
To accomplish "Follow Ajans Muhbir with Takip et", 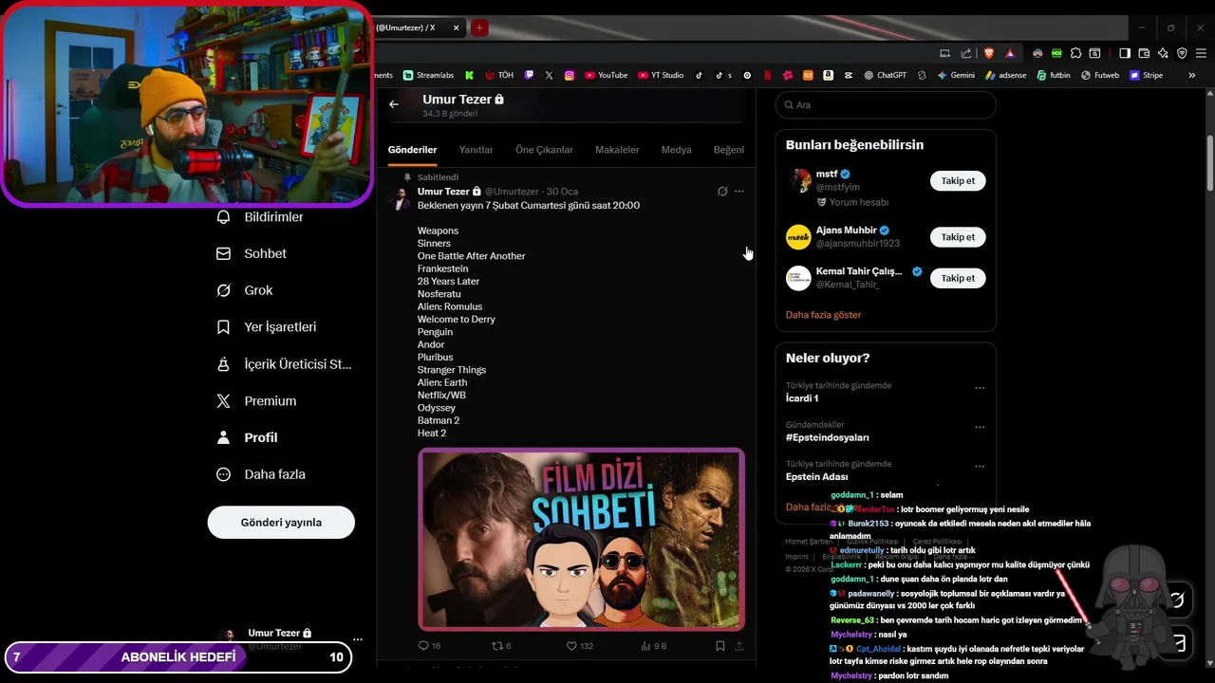I will point(958,237).
